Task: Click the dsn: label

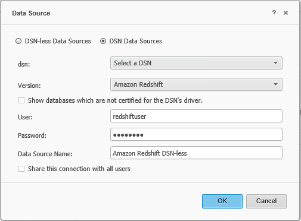Action: point(24,64)
